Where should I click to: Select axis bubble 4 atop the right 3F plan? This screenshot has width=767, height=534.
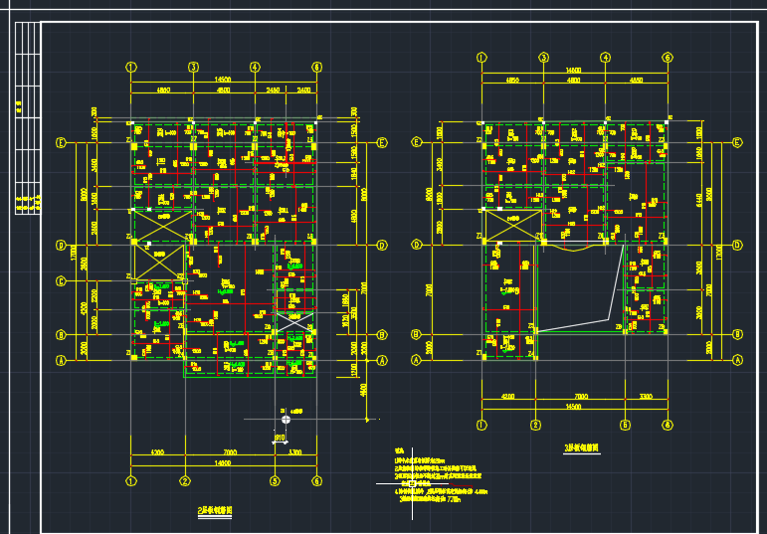coord(606,58)
